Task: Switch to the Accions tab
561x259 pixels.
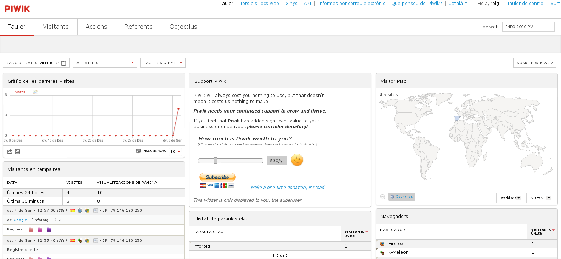Action: [x=96, y=27]
